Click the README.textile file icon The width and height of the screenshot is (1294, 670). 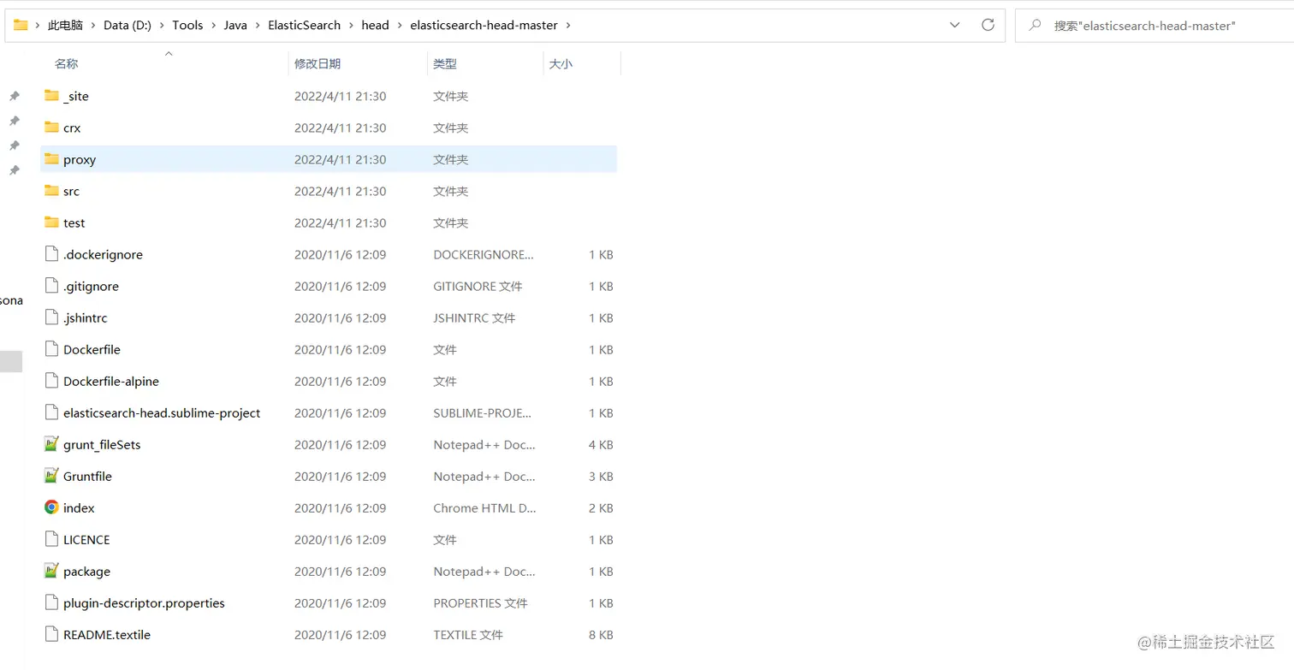[x=51, y=634]
